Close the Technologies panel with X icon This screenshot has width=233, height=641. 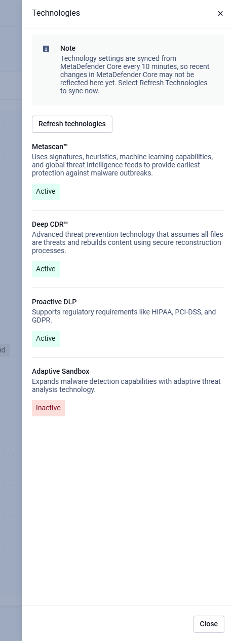220,14
